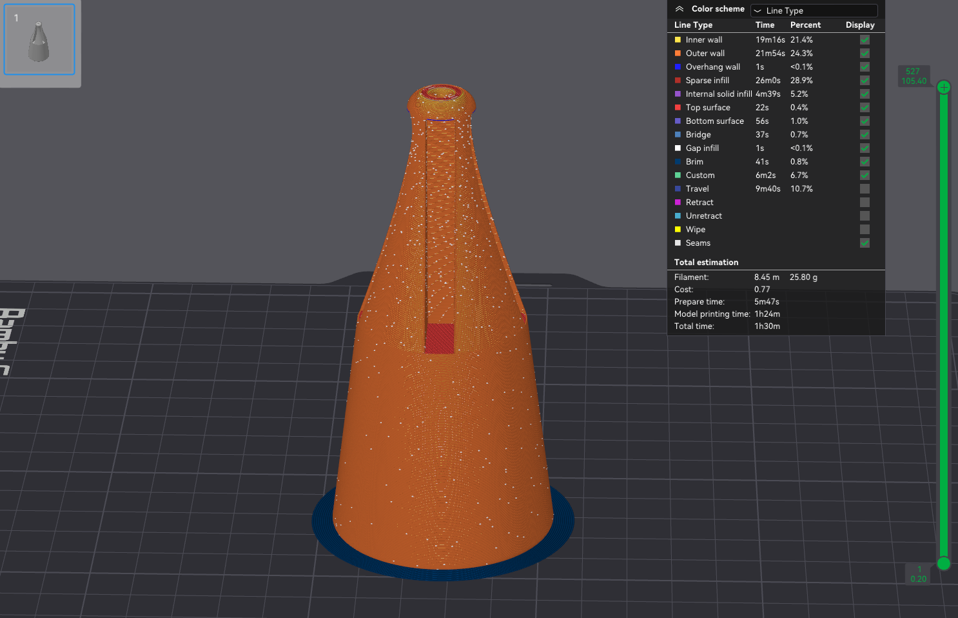Show Travel moves in preview
The width and height of the screenshot is (958, 618).
pyautogui.click(x=865, y=188)
